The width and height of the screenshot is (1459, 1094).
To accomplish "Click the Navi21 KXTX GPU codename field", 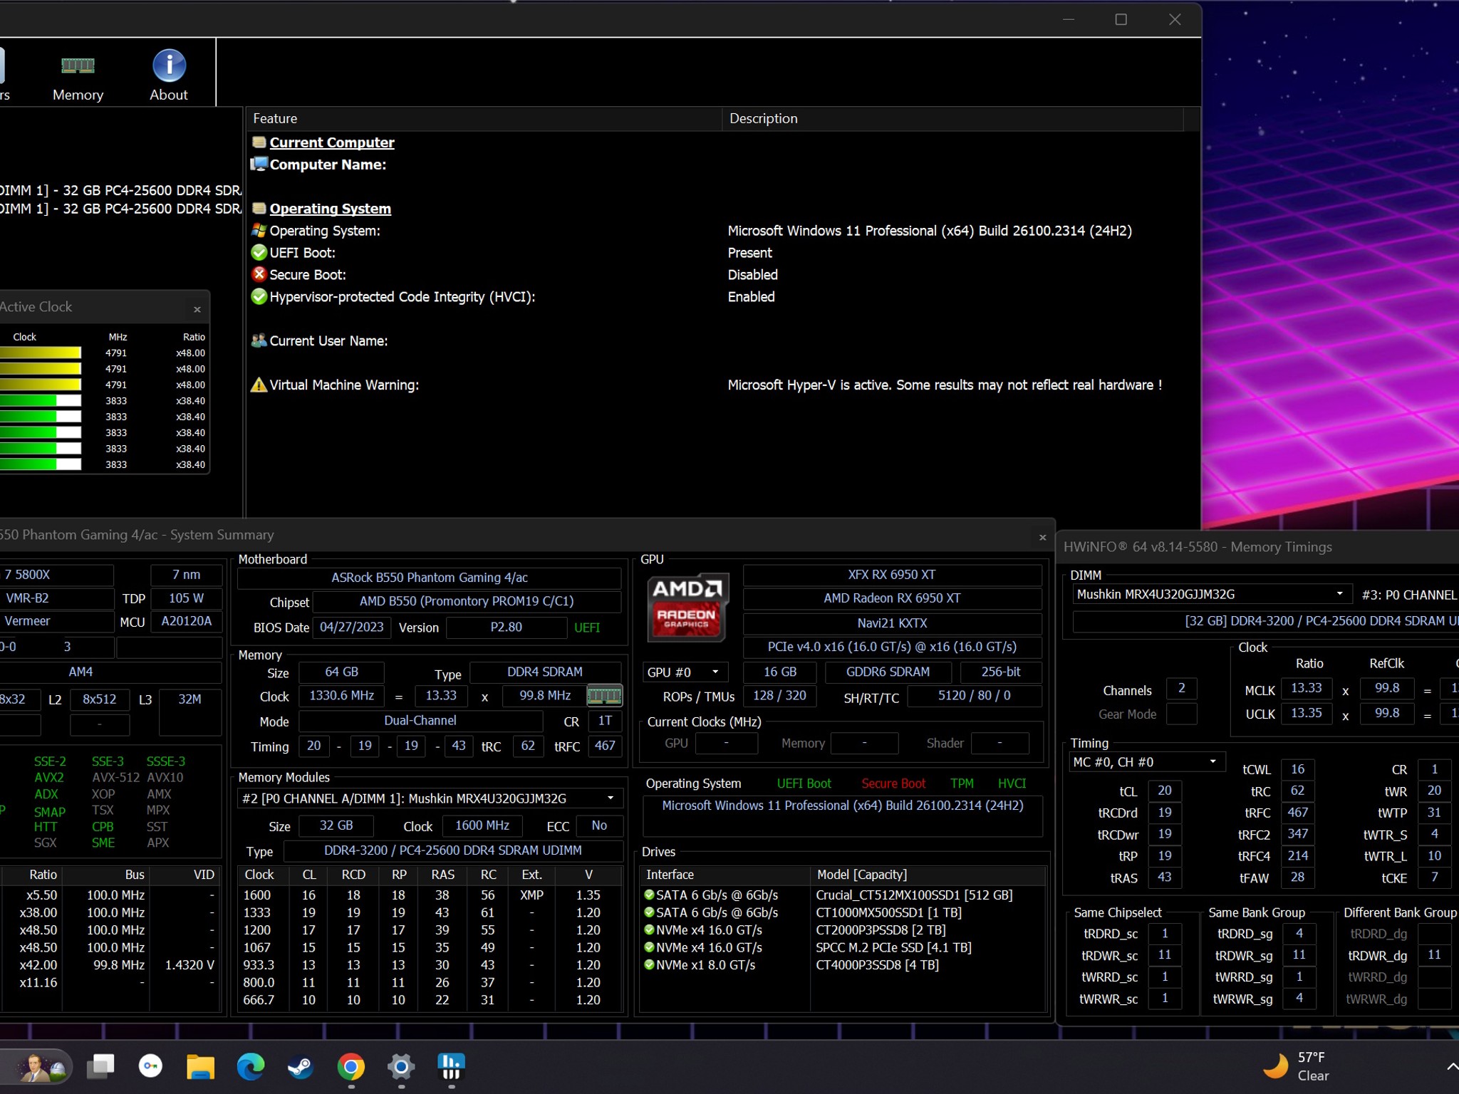I will click(892, 623).
